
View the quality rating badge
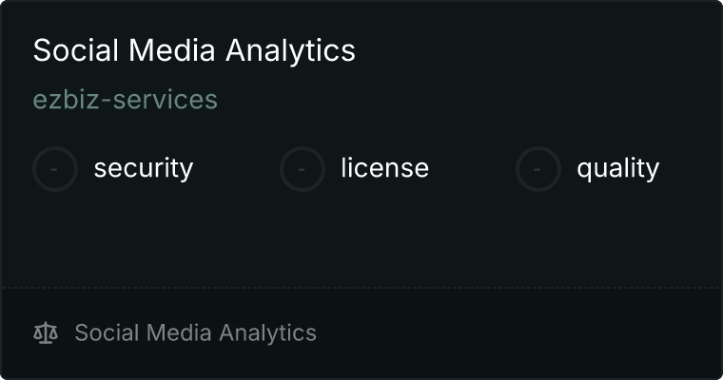click(x=538, y=169)
